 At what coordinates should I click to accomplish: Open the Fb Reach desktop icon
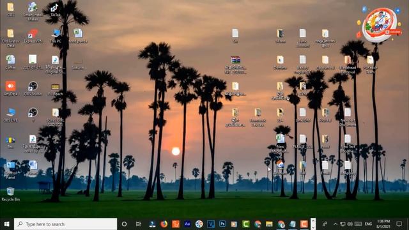(56, 89)
